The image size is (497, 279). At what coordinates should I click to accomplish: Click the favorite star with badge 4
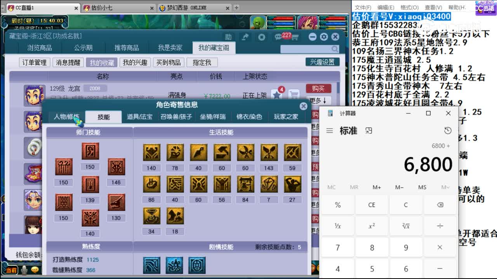pos(276,95)
